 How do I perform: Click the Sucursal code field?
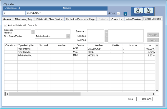(x=95, y=32)
